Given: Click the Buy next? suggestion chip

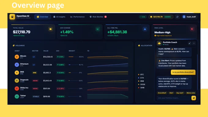Looking at the screenshot, I should click(x=180, y=93).
